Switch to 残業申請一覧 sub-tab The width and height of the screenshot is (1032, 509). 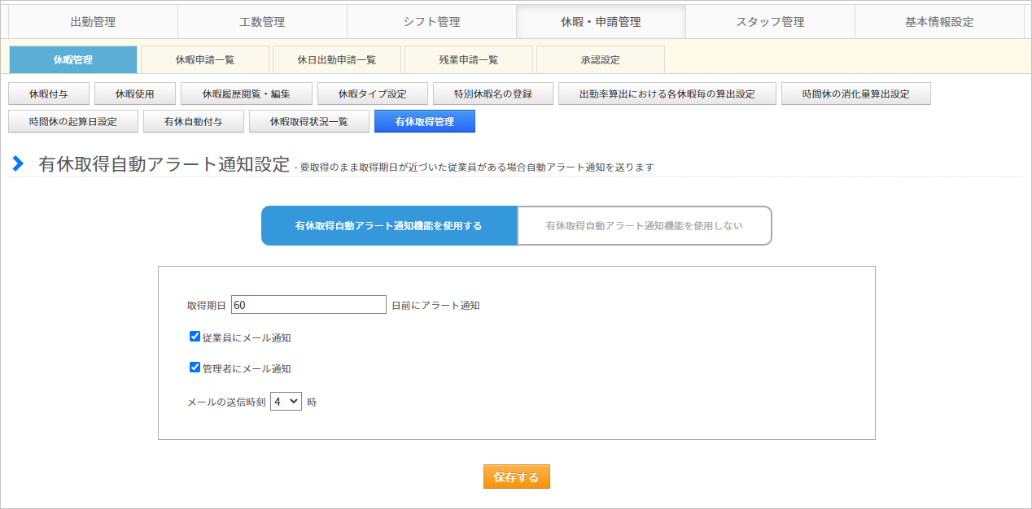coord(469,59)
